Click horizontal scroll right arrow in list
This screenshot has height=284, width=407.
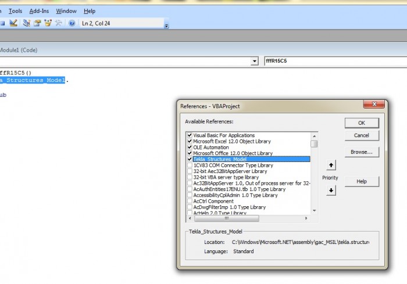point(306,218)
